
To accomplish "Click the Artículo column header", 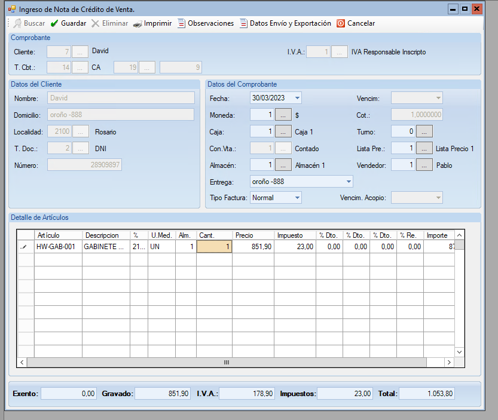I will point(58,235).
